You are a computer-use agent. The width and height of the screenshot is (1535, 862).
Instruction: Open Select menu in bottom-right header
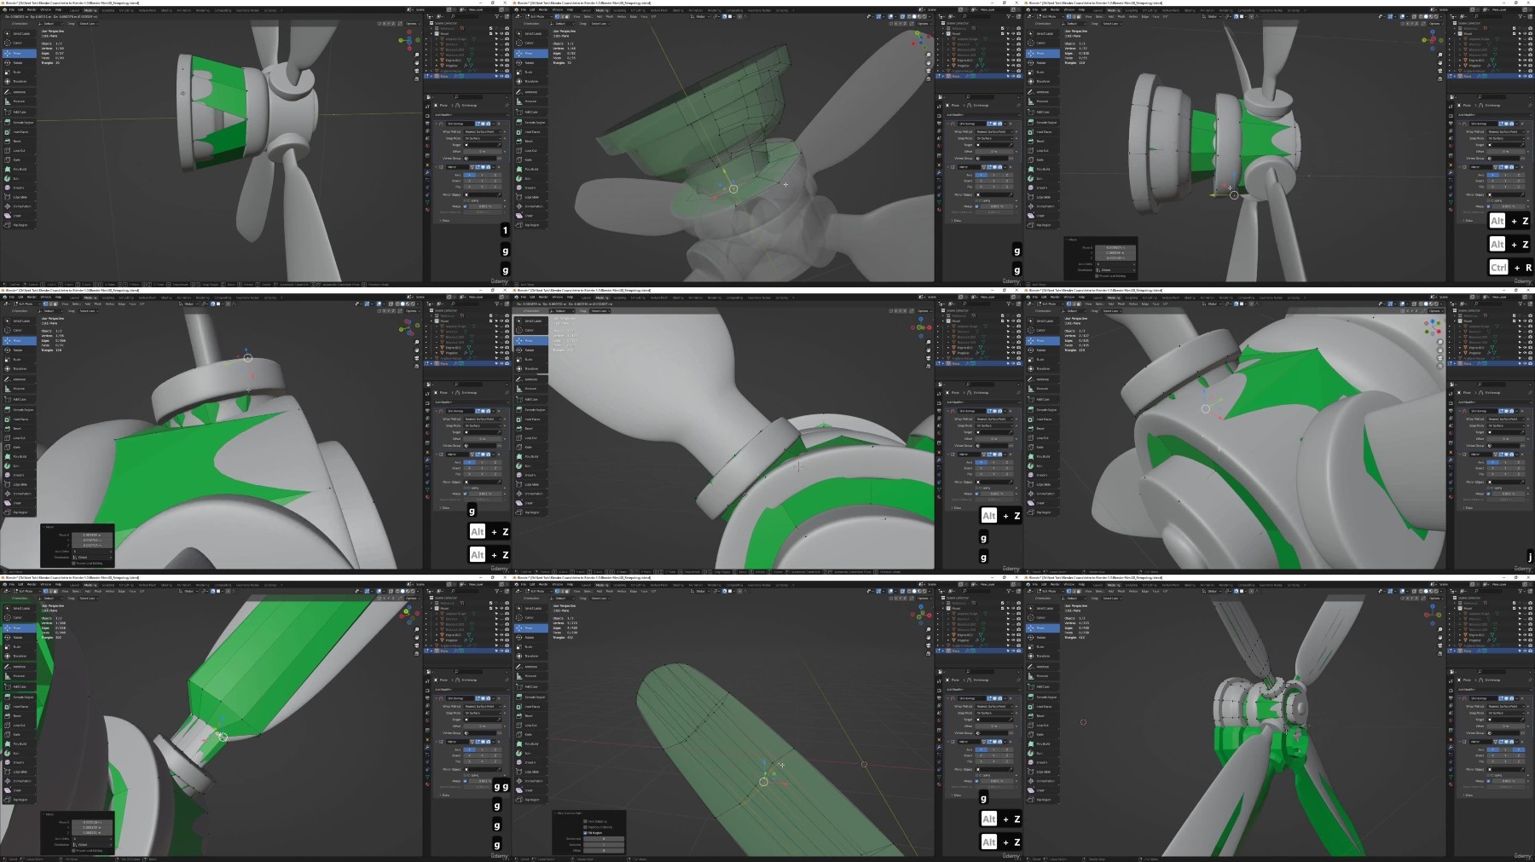pyautogui.click(x=1099, y=591)
